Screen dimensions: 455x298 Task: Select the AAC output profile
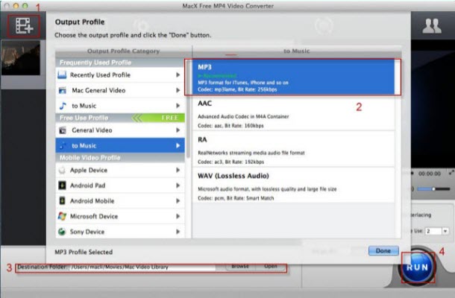coord(293,114)
